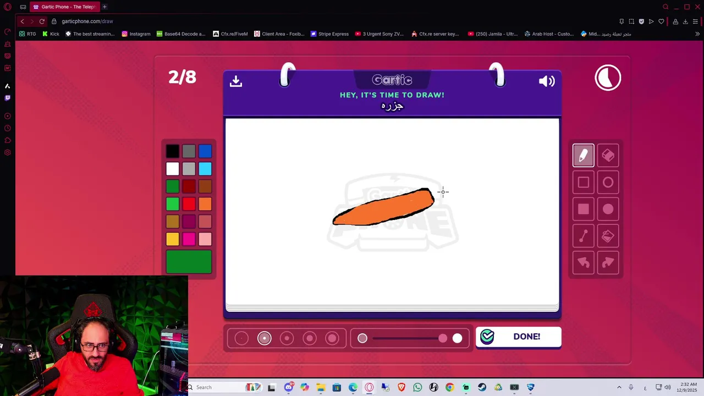This screenshot has height=396, width=704.
Task: Undo the last stroke
Action: coord(584,263)
